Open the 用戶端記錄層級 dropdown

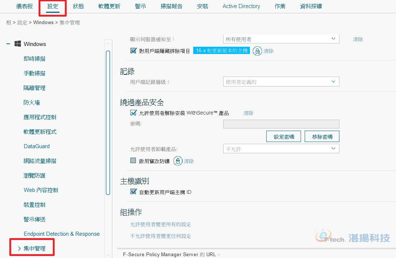click(x=281, y=82)
